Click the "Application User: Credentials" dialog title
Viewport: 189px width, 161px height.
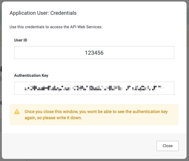pos(43,13)
